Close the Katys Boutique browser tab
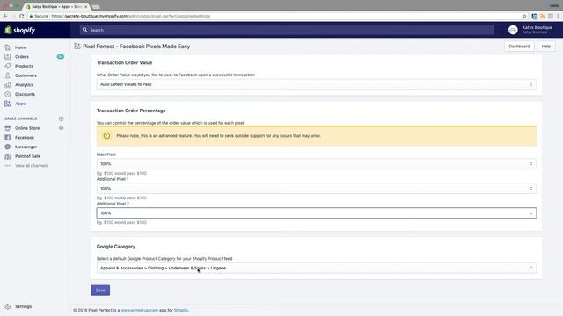 86,7
